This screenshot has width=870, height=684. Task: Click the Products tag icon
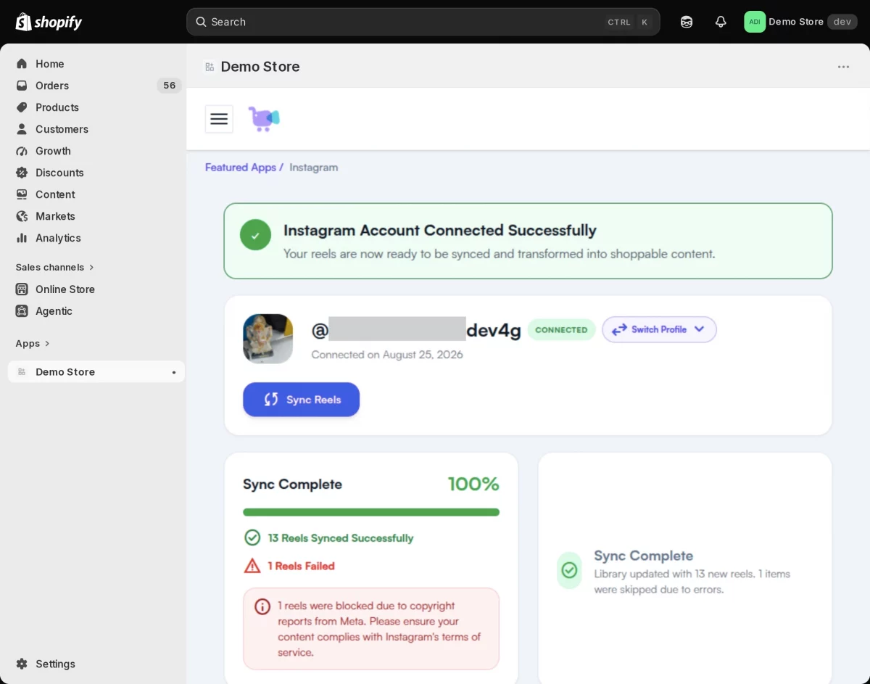22,107
